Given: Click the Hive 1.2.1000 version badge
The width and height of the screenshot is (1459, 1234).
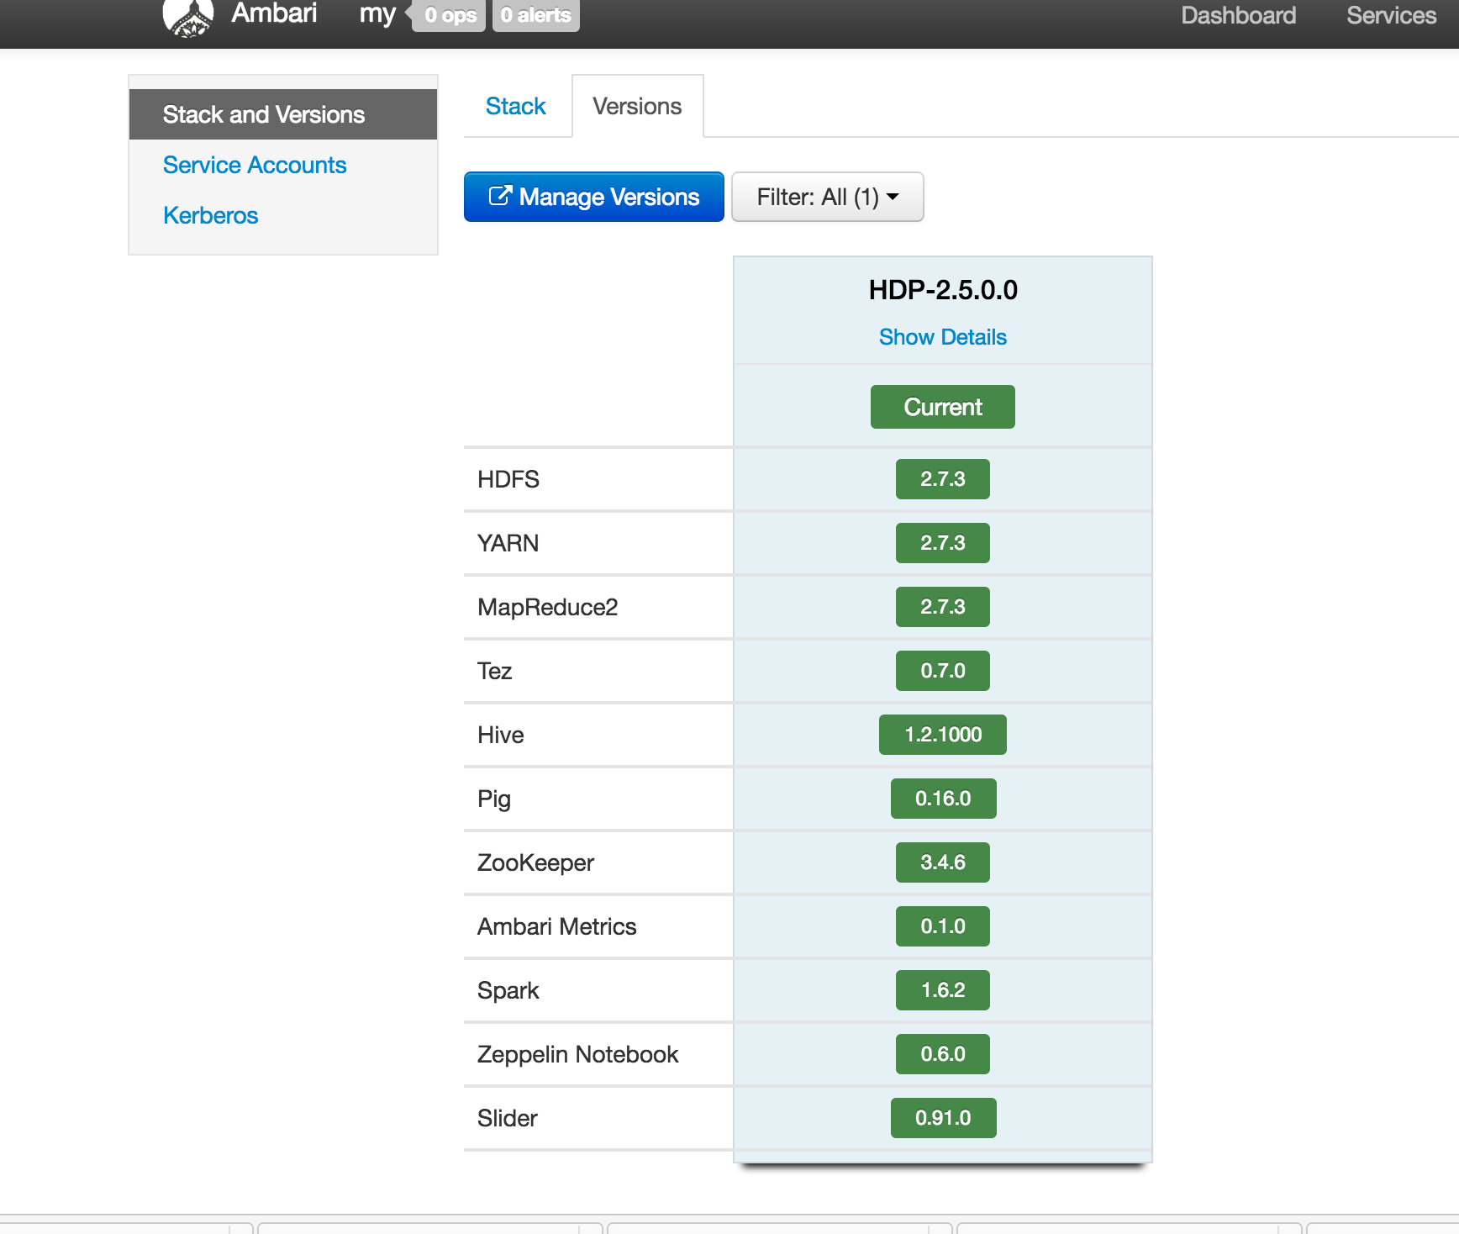Looking at the screenshot, I should coord(942,735).
